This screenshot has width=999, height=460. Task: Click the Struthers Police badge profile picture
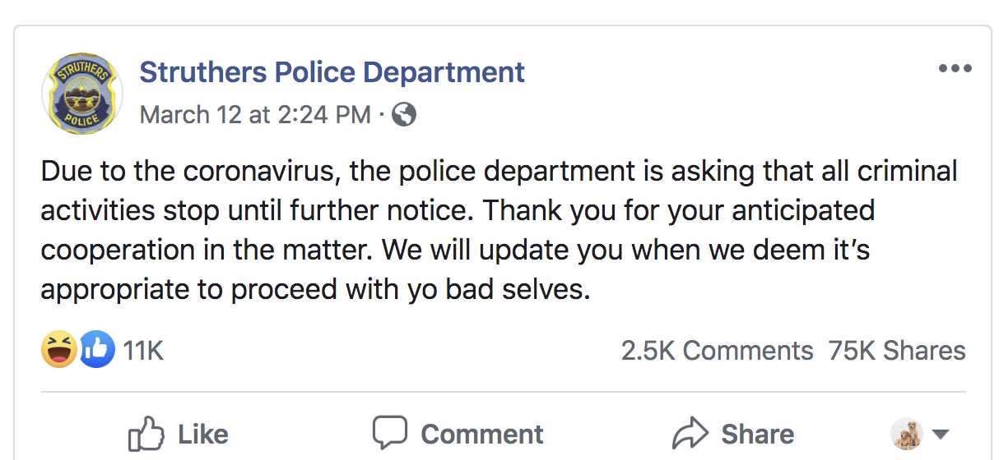81,94
